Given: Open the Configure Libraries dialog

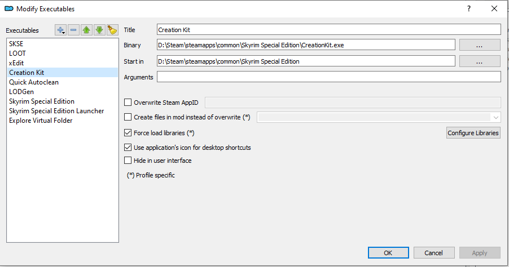Looking at the screenshot, I should click(x=473, y=133).
